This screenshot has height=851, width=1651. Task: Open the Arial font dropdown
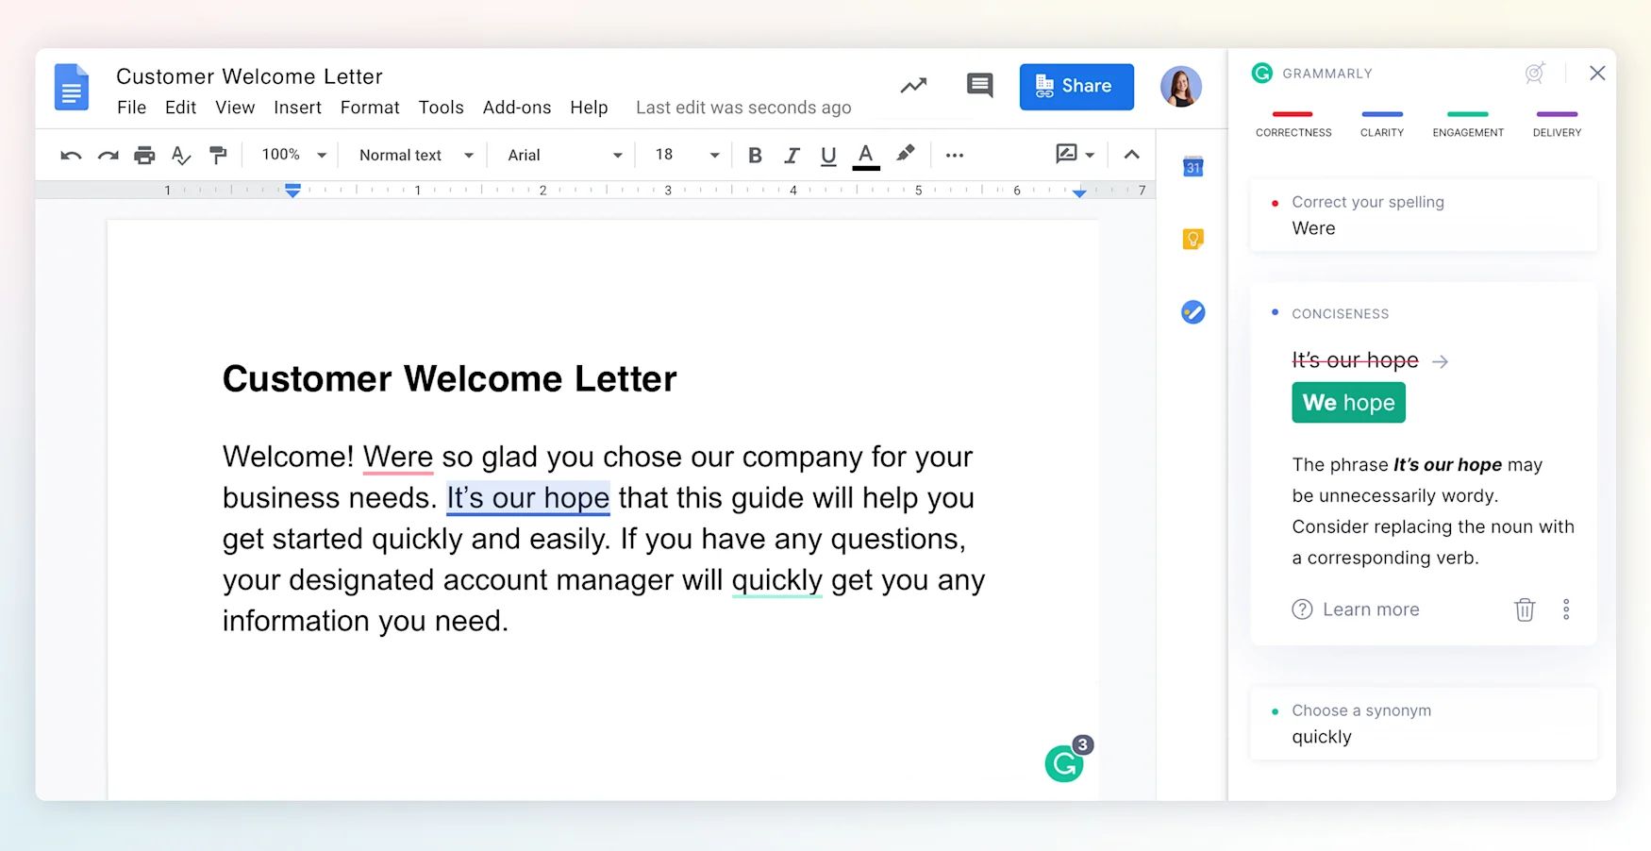point(564,155)
